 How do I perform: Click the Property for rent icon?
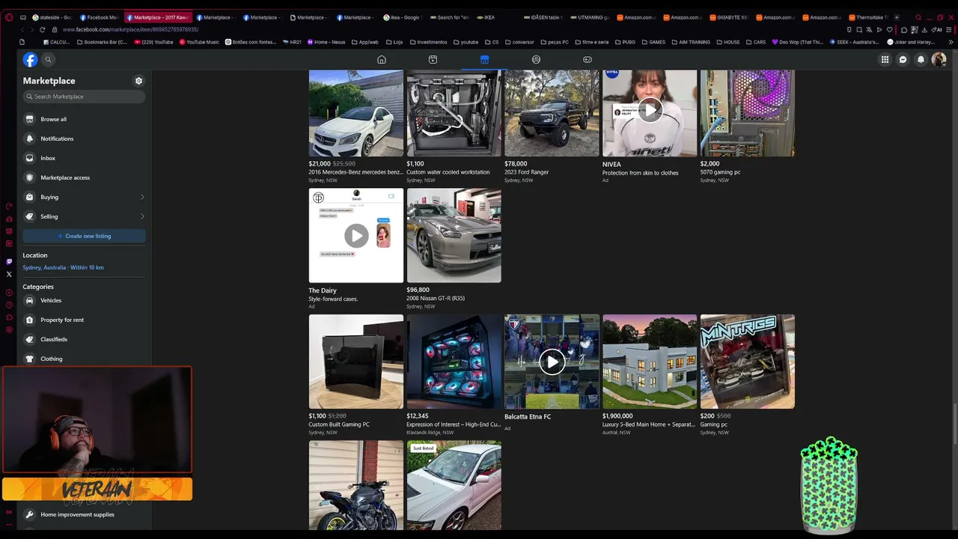tap(30, 320)
